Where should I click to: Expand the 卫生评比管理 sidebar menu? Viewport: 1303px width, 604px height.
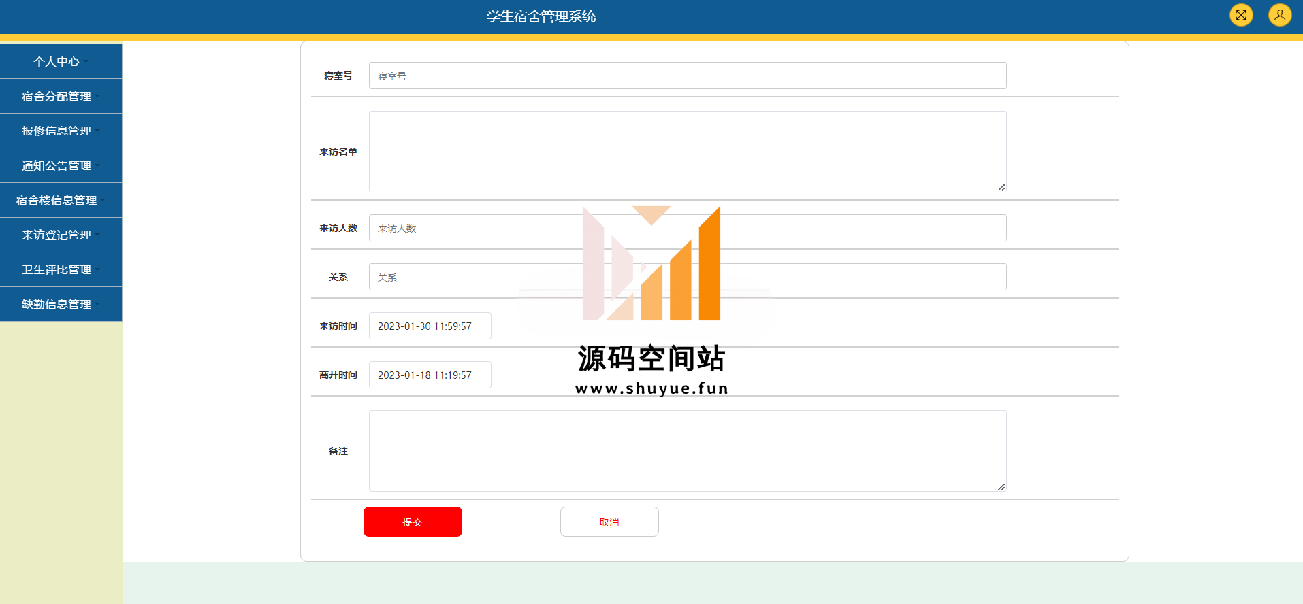coord(61,269)
